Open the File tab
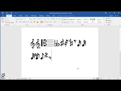 [x=3, y=16]
